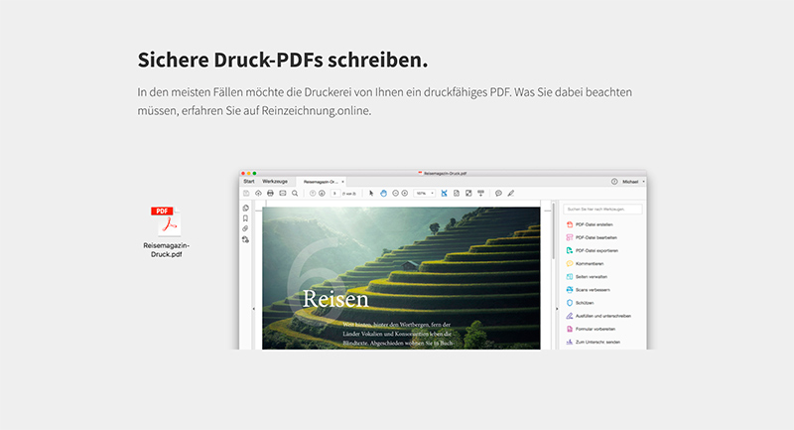
Task: Go to previous page with up arrow icon
Action: (313, 193)
